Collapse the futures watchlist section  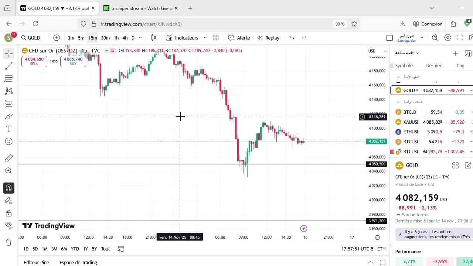(x=398, y=77)
